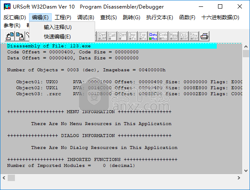Viewport: 250px width, 190px height.
Task: Click the Call toolbar button
Action: (112, 36)
